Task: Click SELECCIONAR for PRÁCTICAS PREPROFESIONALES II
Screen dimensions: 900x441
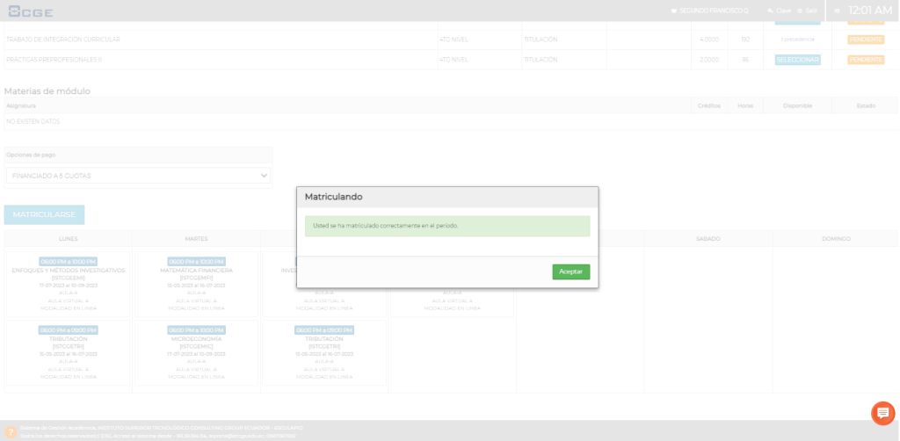Action: (797, 60)
